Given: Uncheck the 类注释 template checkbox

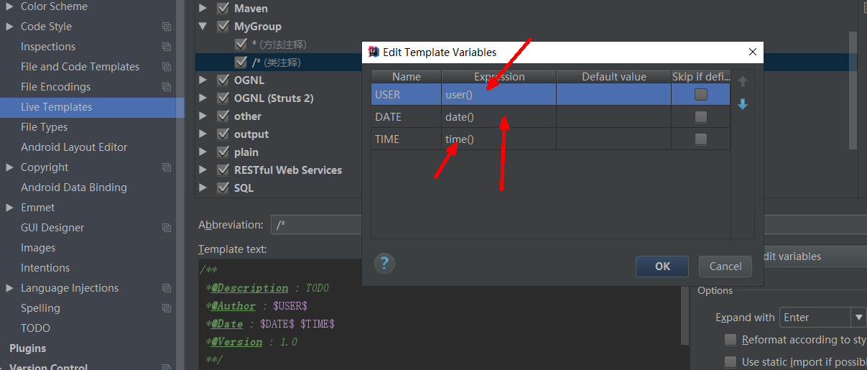Looking at the screenshot, I should point(241,63).
